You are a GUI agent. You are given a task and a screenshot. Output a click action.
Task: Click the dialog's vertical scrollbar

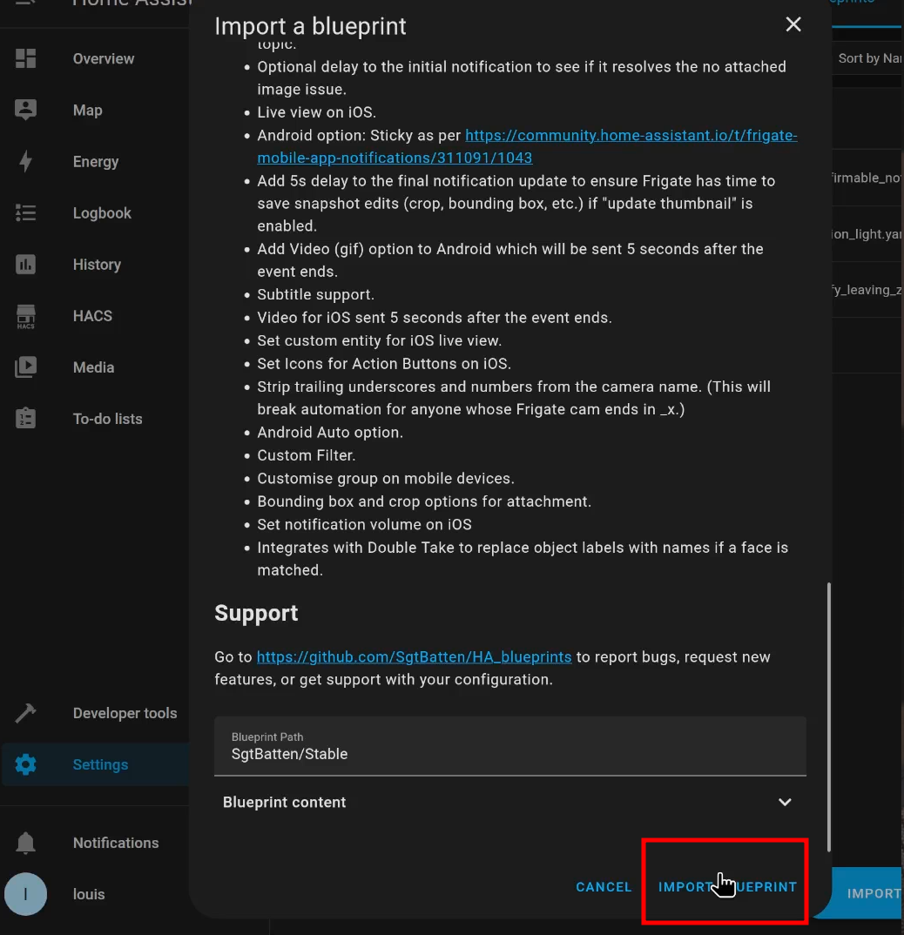[829, 716]
